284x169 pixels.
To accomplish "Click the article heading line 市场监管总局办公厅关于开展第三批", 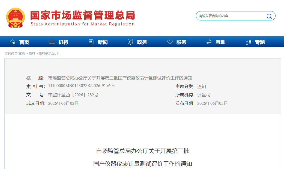I will 143,151.
